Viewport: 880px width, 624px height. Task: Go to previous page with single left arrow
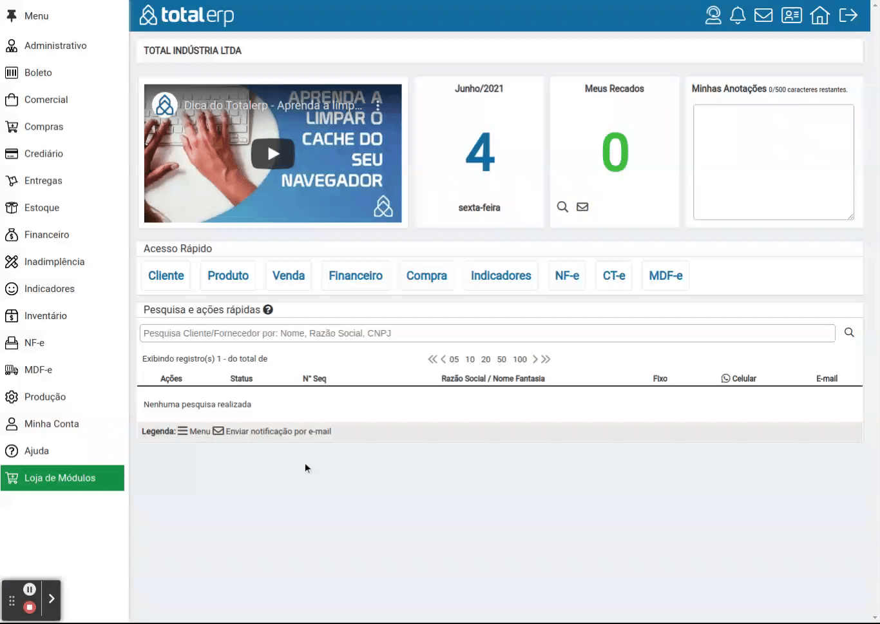443,359
